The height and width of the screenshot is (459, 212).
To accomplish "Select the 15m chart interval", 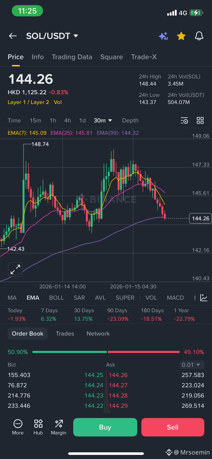I will tap(35, 120).
